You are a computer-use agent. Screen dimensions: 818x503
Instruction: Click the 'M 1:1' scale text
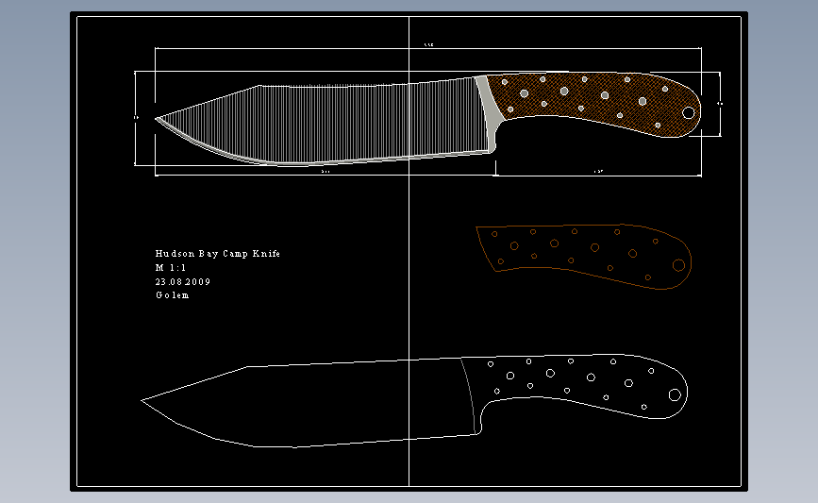coord(171,268)
